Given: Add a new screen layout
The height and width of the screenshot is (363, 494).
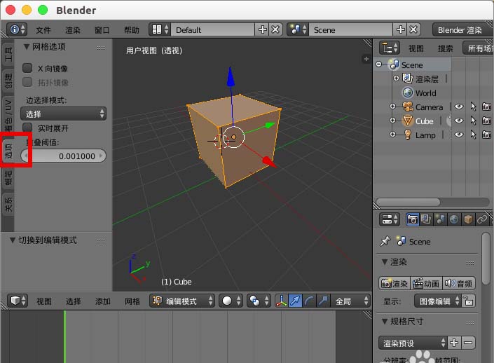Looking at the screenshot, I should pos(262,29).
